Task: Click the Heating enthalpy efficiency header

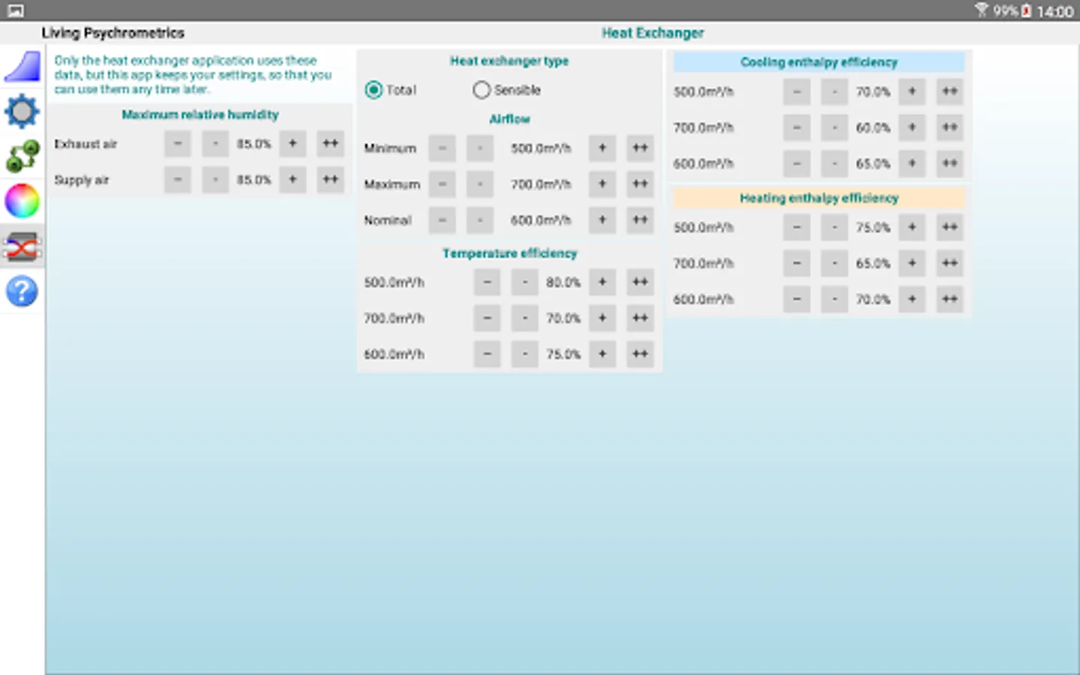Action: tap(819, 198)
